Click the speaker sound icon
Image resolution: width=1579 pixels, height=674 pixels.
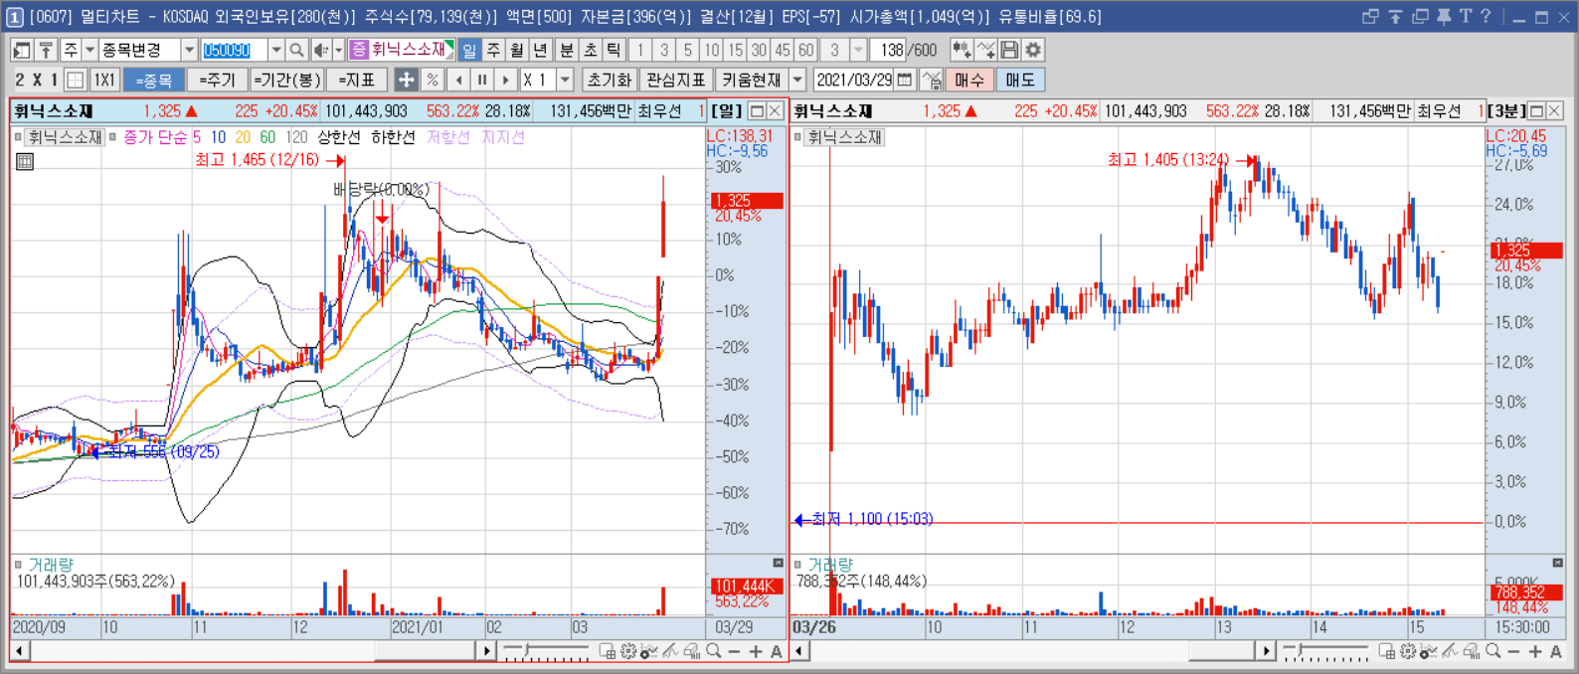[321, 50]
